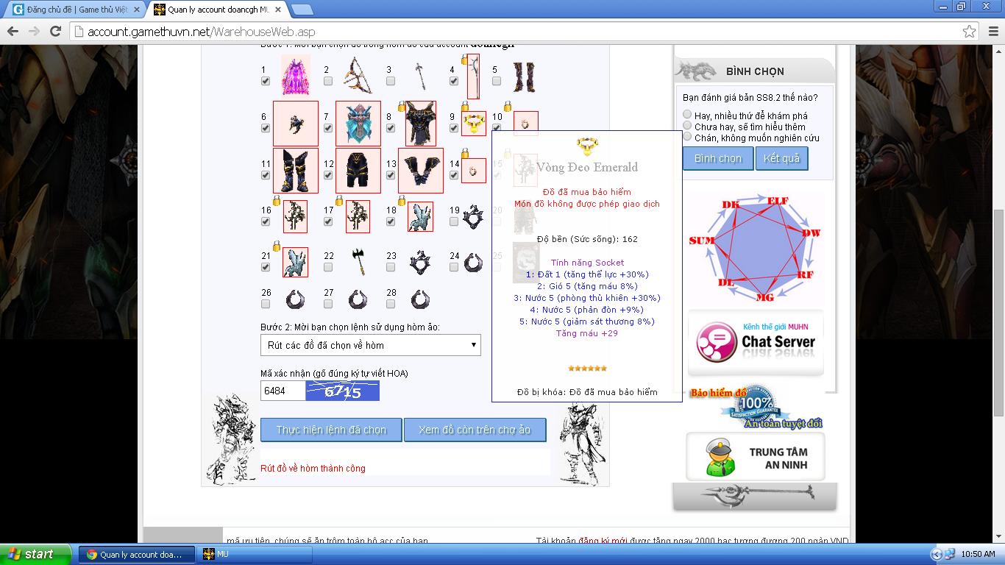Open the 'đăng ký mới' link
The image size is (1005, 565).
tap(603, 541)
